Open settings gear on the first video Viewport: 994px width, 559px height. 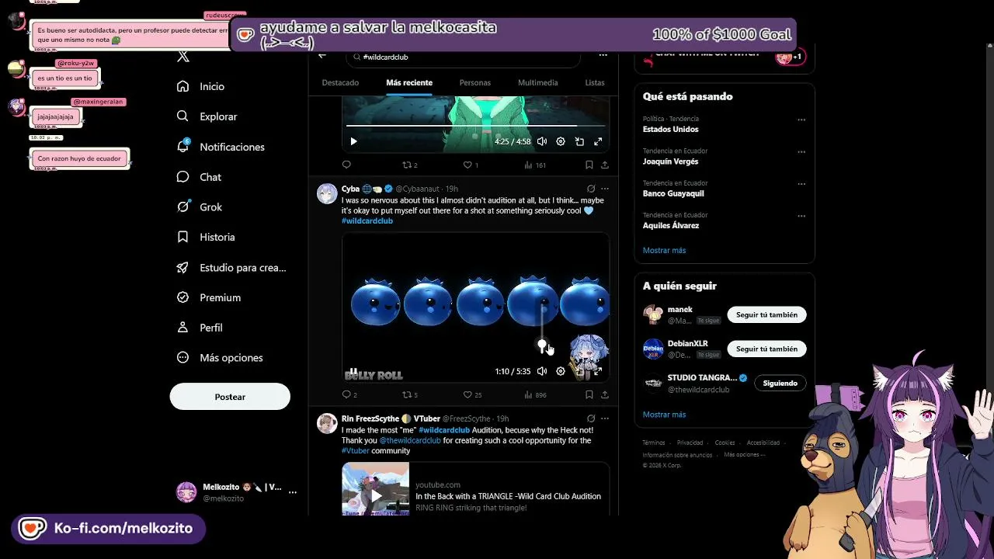point(561,141)
